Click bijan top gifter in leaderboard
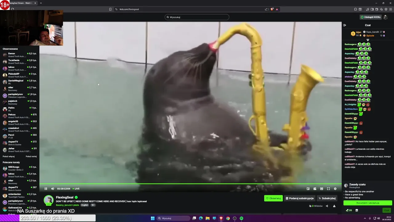Screen dimensions: 394x222 pos(356,34)
